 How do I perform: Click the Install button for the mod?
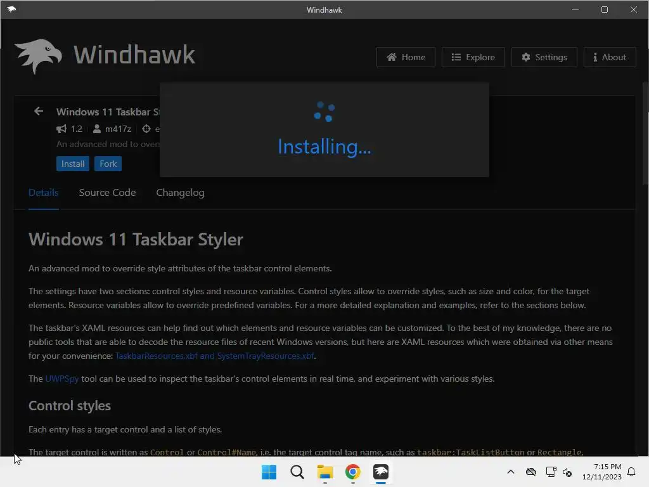point(73,164)
